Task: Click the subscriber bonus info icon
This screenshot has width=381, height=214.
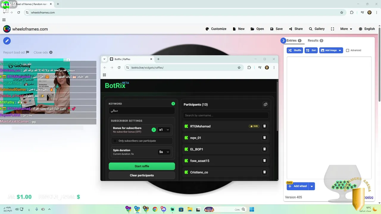Action: (154, 130)
